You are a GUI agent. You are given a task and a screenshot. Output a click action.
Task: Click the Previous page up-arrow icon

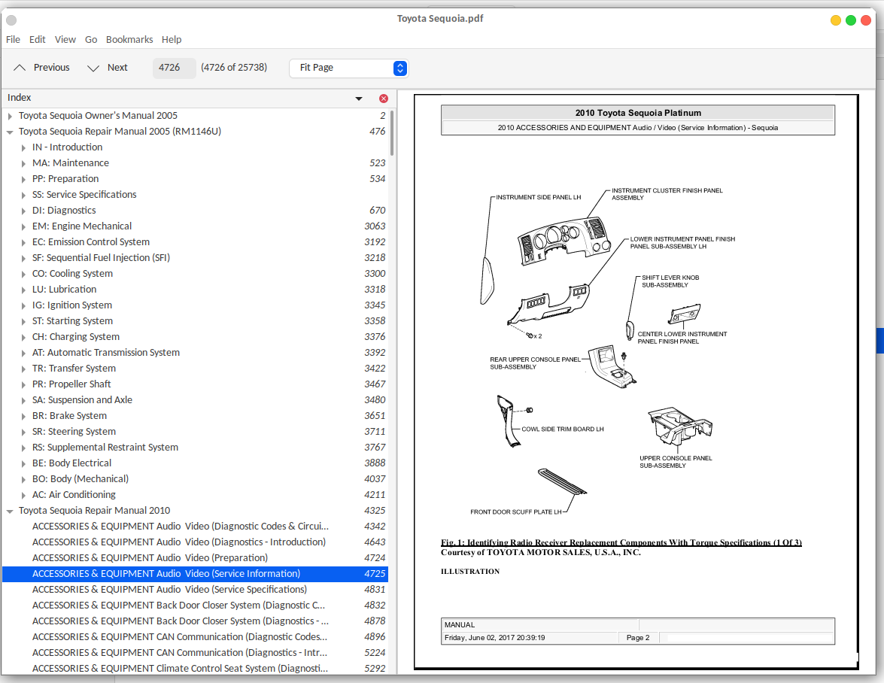click(20, 68)
